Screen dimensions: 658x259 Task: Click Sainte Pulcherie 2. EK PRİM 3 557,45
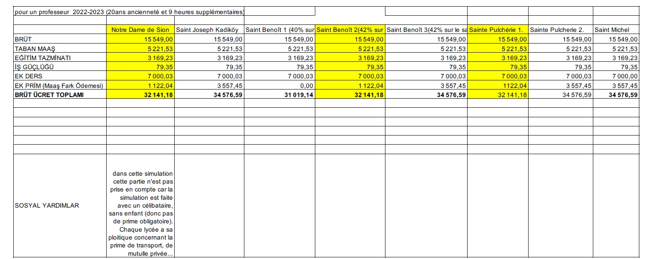[561, 85]
